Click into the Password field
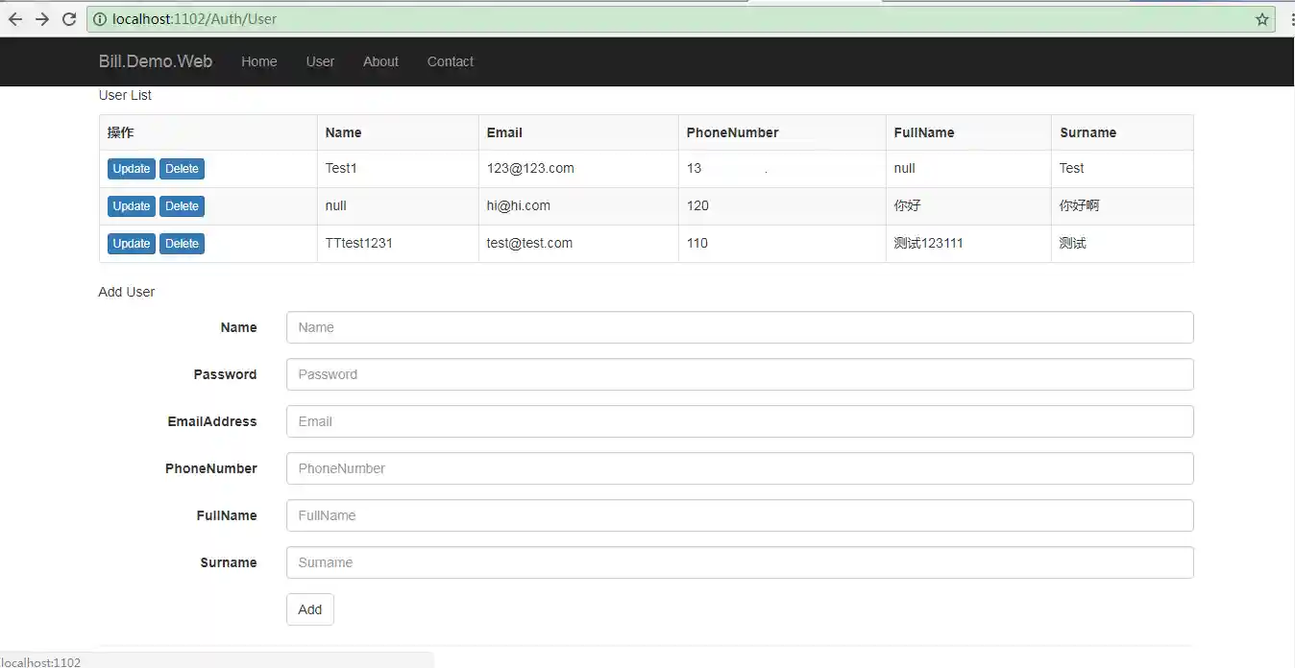 (x=739, y=374)
